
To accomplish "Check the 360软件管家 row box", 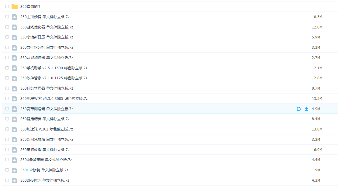I will click(7, 78).
